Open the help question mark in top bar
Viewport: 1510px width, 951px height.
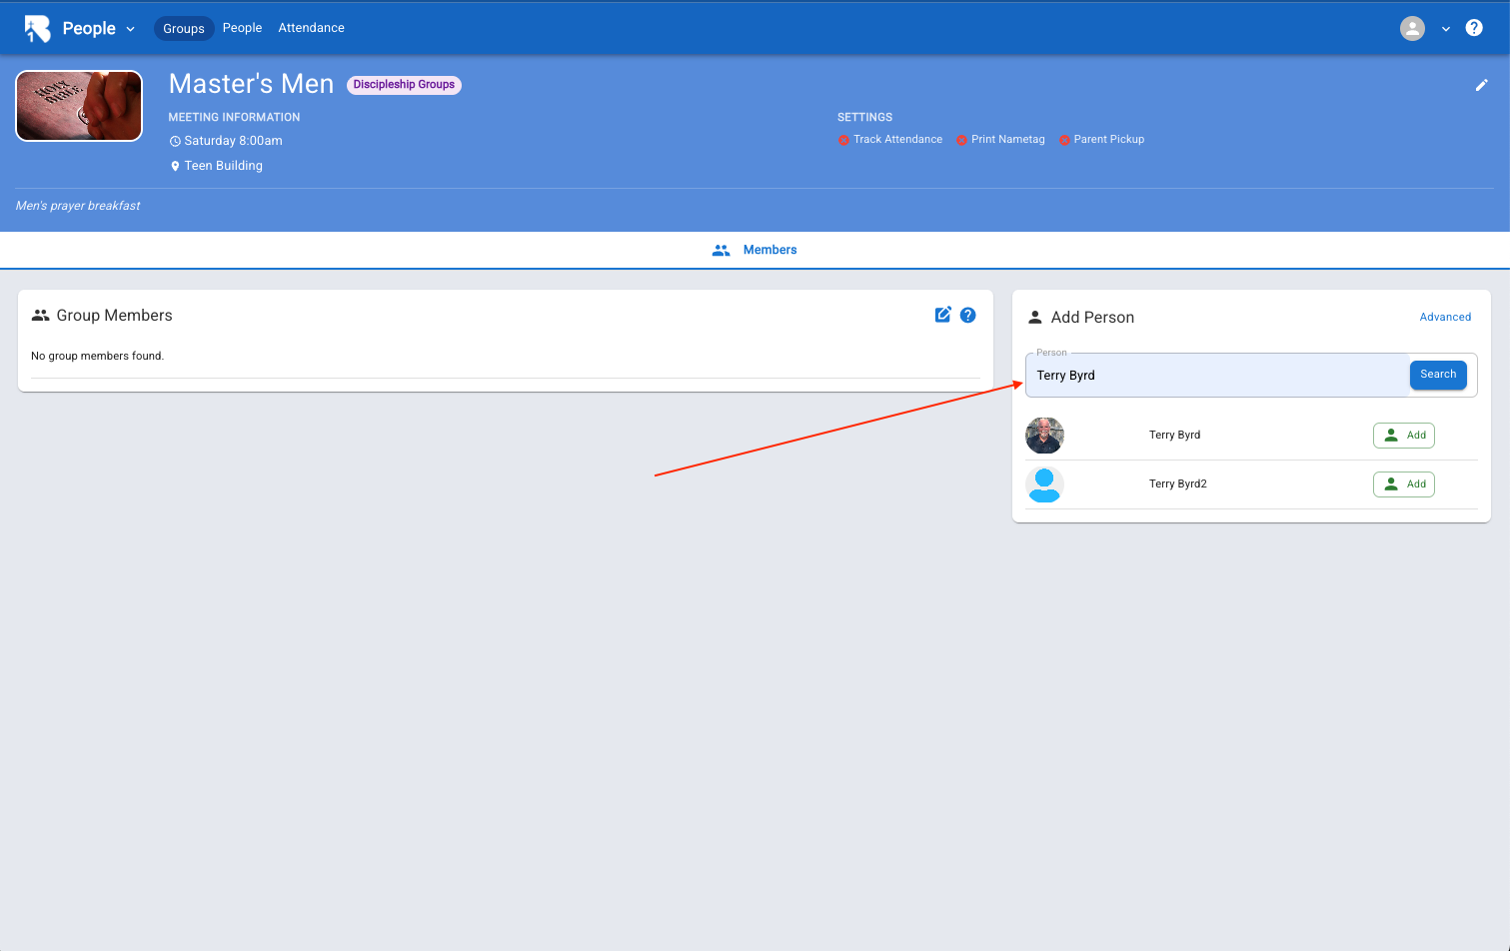click(x=1473, y=28)
